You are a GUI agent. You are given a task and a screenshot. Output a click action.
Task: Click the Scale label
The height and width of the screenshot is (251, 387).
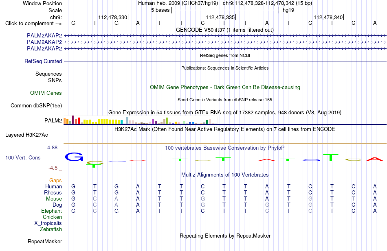[55, 10]
